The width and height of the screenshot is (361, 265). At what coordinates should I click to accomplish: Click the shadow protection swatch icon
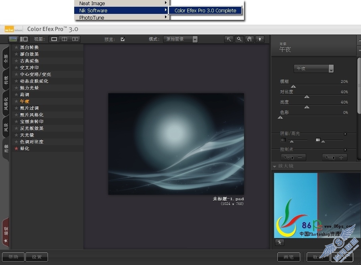(283, 140)
